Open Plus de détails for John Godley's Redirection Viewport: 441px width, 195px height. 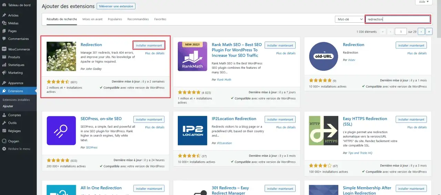155,53
